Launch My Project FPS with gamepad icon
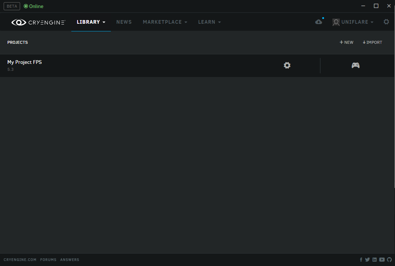The height and width of the screenshot is (266, 395). click(355, 65)
